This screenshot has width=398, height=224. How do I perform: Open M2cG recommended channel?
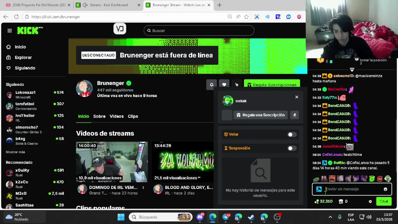pos(35,196)
